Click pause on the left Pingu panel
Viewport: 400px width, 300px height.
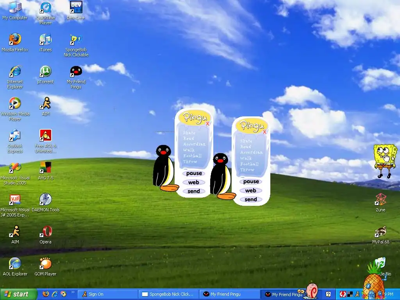pos(194,173)
